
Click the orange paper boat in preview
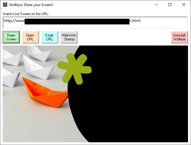(45, 93)
